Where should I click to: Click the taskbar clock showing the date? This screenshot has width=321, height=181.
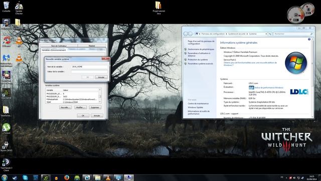[x=311, y=177]
